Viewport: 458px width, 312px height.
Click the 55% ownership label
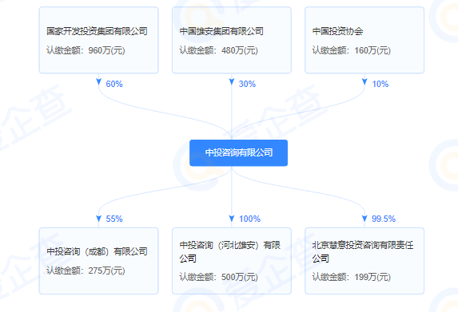click(x=114, y=219)
